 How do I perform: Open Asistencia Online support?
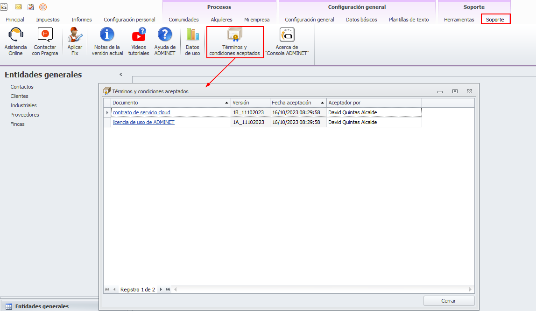[15, 41]
